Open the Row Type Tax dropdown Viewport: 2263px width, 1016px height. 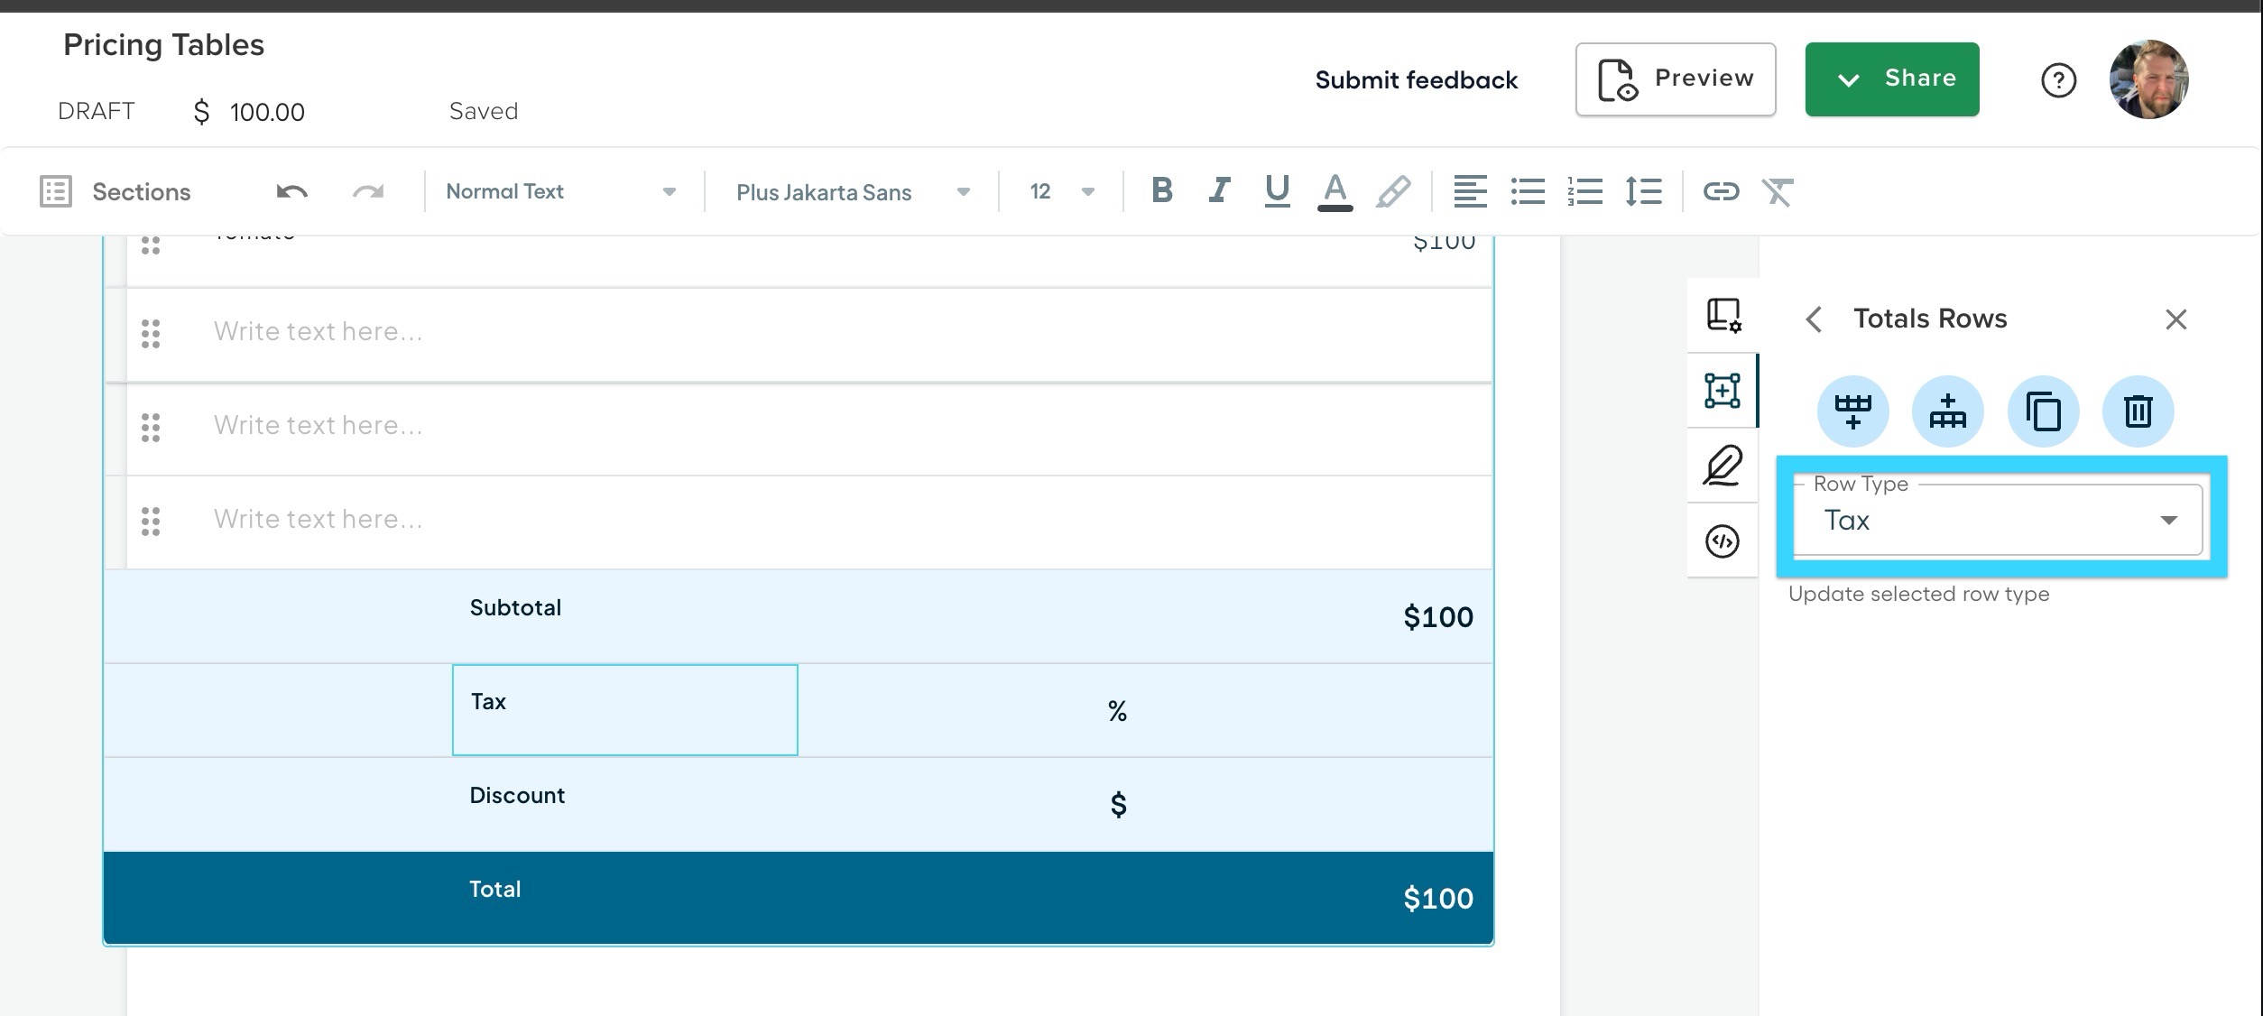[x=1998, y=520]
